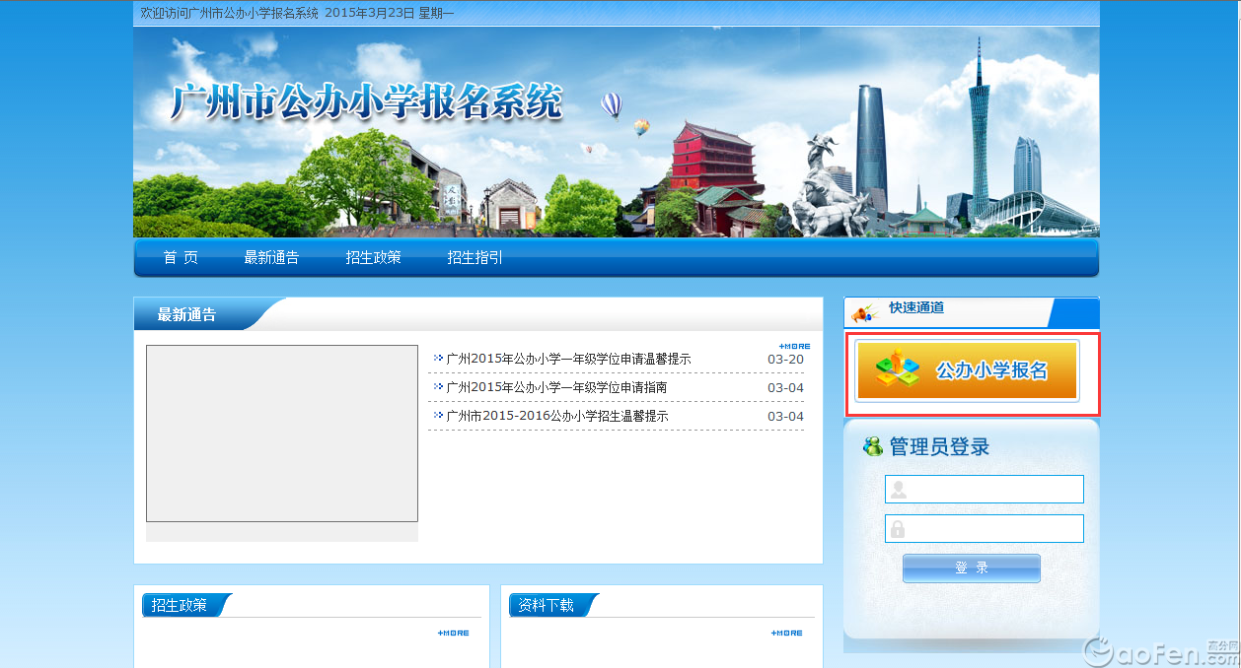Image resolution: width=1241 pixels, height=668 pixels.
Task: Click the 广州市公办小学报名系统 header title
Action: [x=366, y=102]
